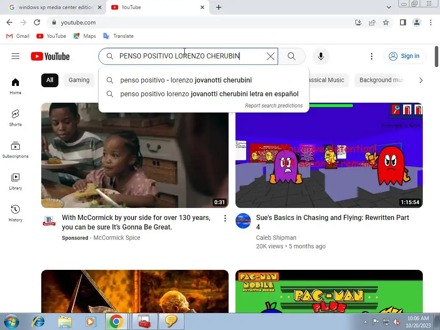This screenshot has width=440, height=330.
Task: Open the PAC-MAN Plus video thumbnail
Action: point(329,291)
